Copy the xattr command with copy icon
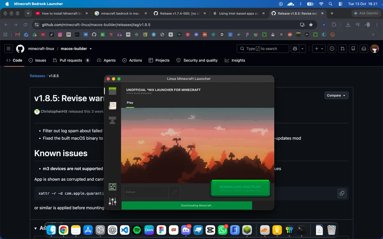 point(342,193)
